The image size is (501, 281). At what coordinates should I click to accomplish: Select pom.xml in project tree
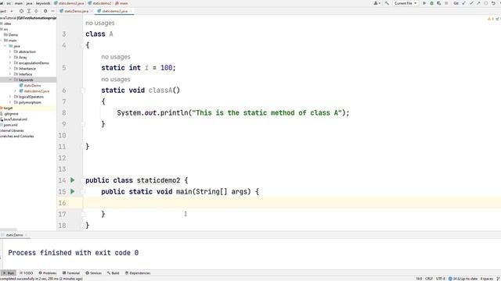tap(10, 125)
